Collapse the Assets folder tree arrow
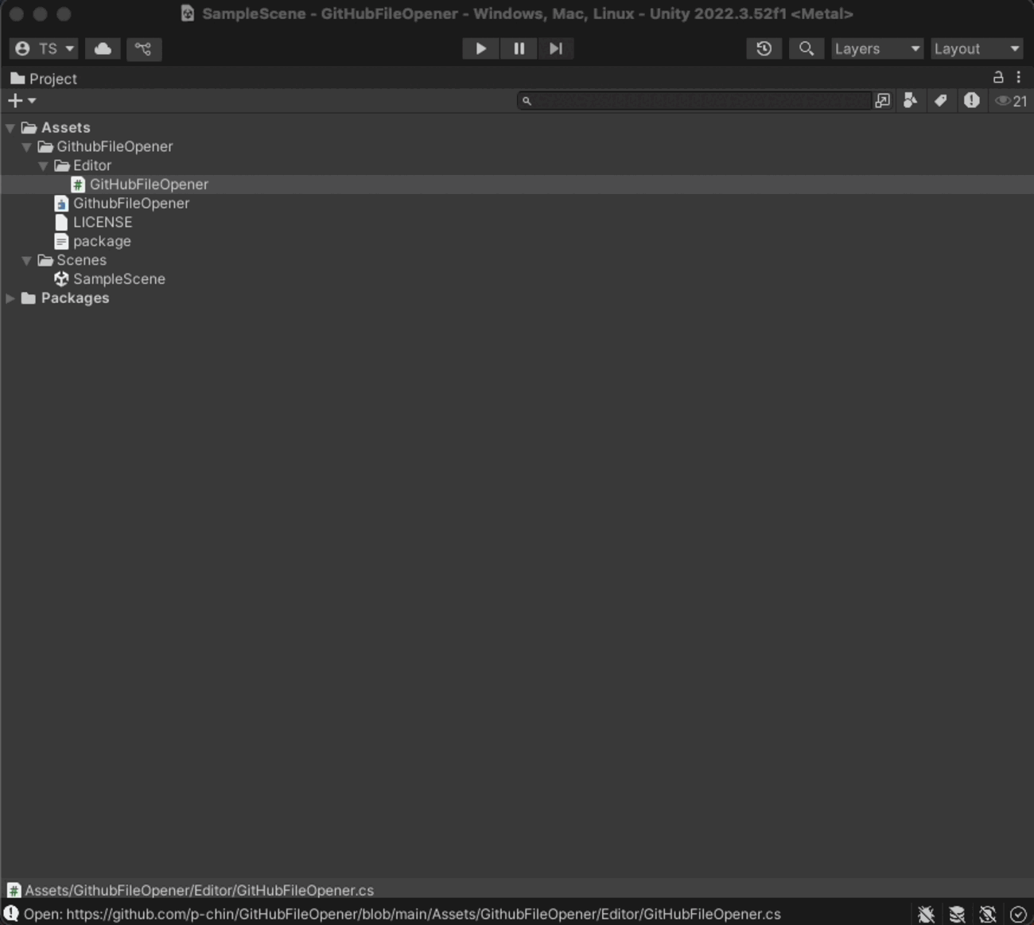 [10, 128]
